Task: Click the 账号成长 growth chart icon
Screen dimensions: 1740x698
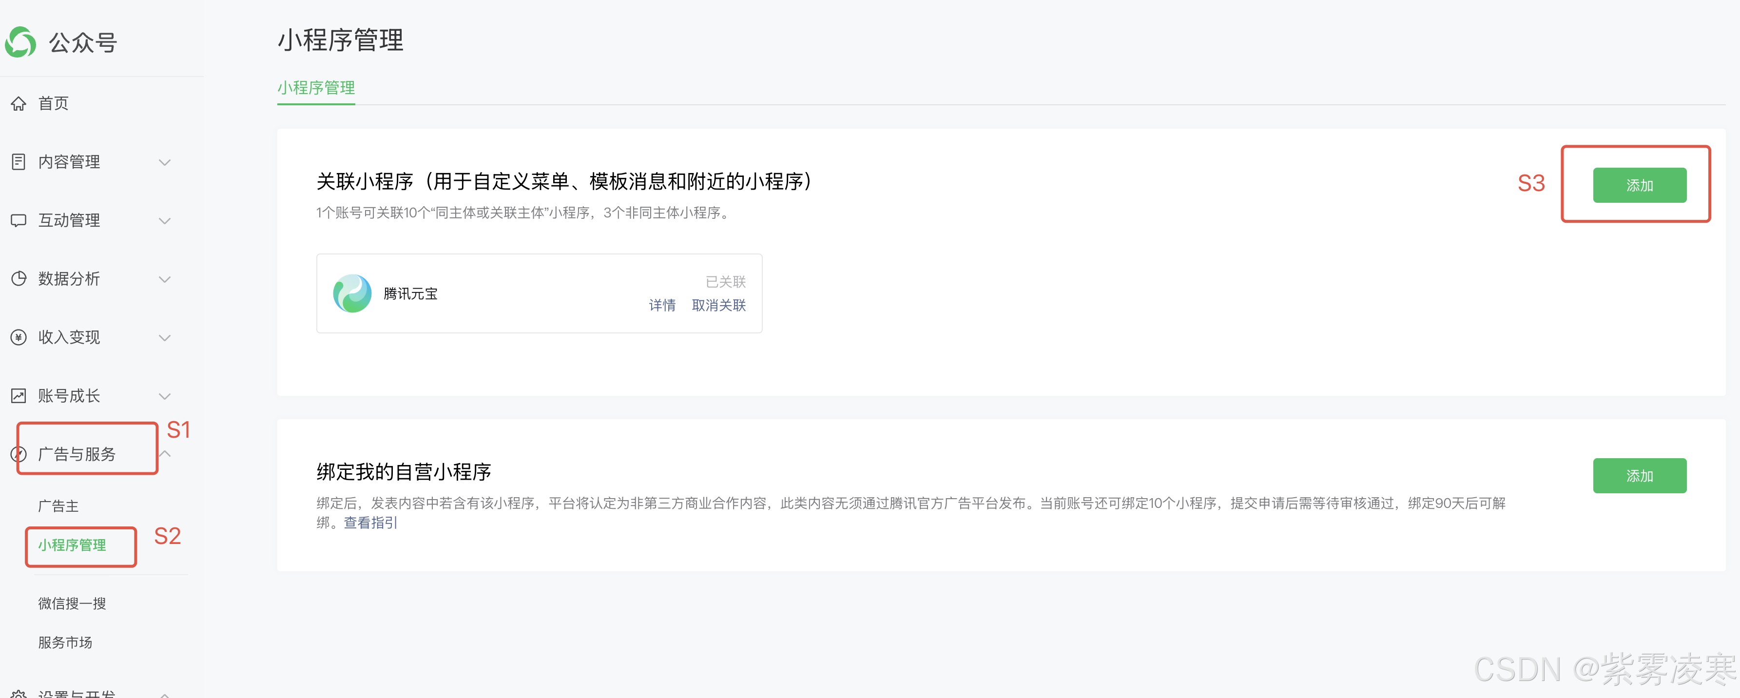Action: 19,396
